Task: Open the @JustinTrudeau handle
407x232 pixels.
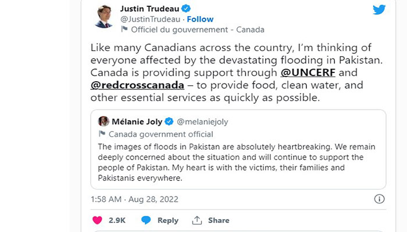Action: [x=148, y=19]
